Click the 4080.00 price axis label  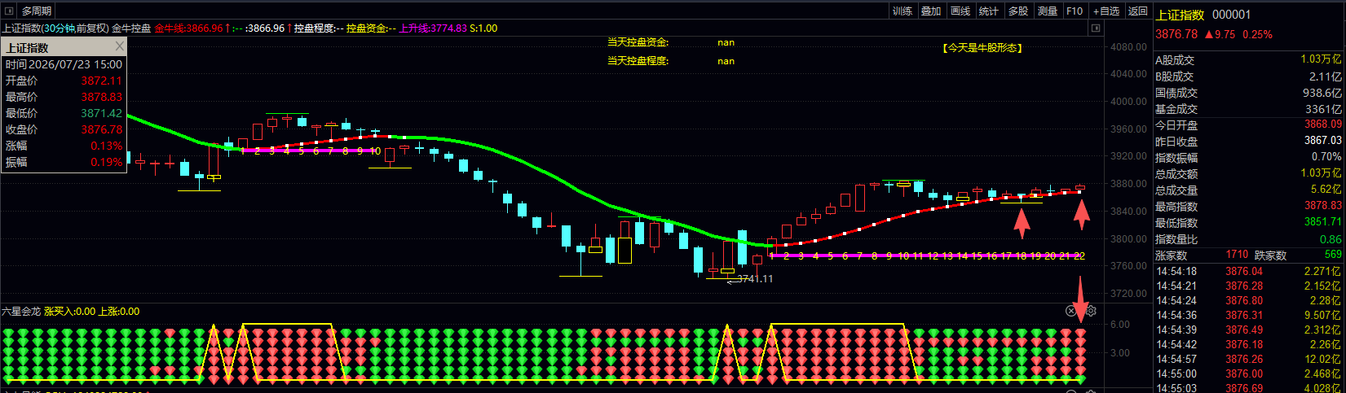click(x=1128, y=46)
